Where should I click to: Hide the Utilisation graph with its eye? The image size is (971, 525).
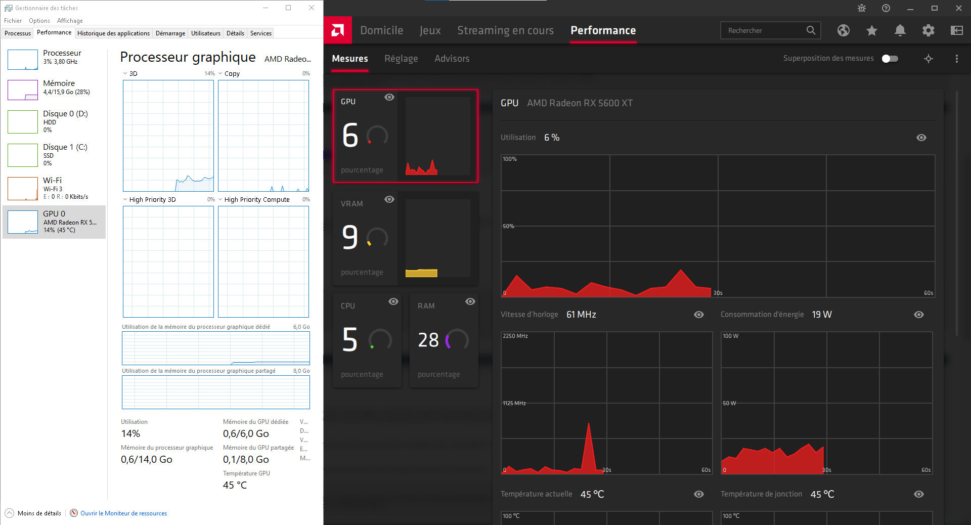(921, 138)
